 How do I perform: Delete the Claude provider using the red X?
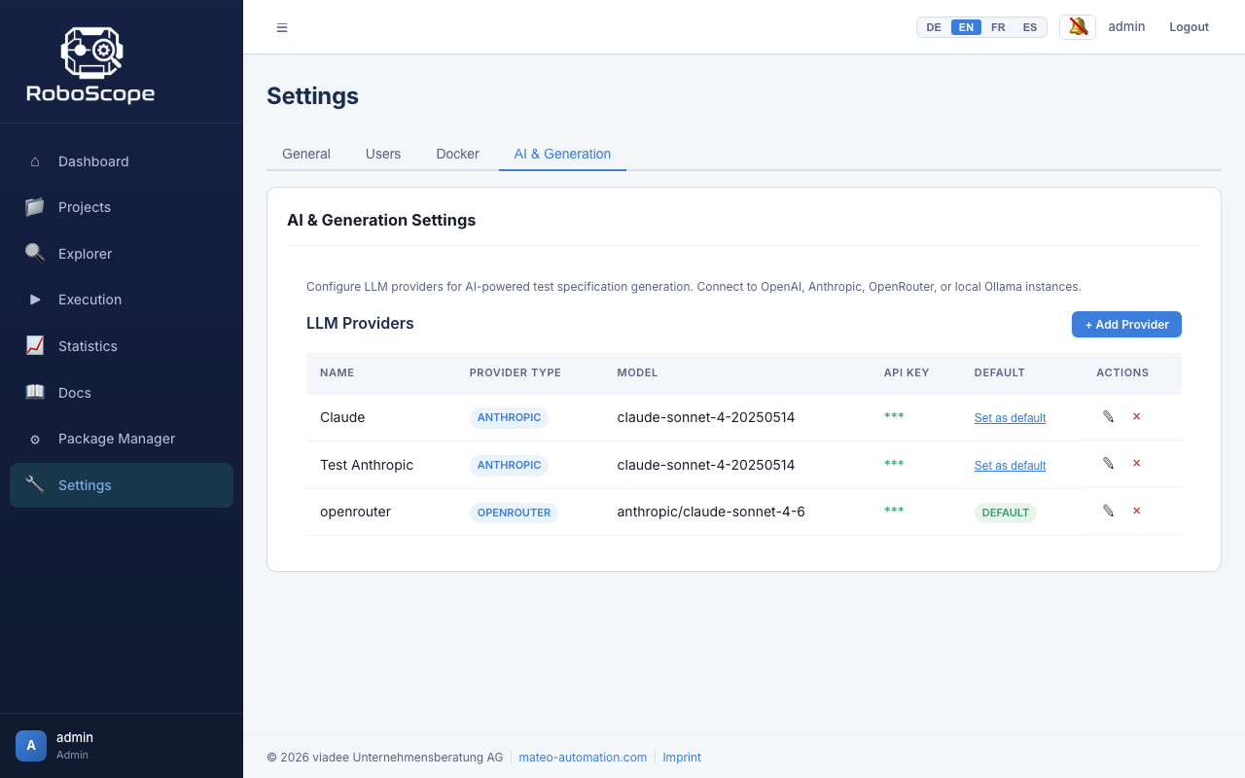point(1136,416)
